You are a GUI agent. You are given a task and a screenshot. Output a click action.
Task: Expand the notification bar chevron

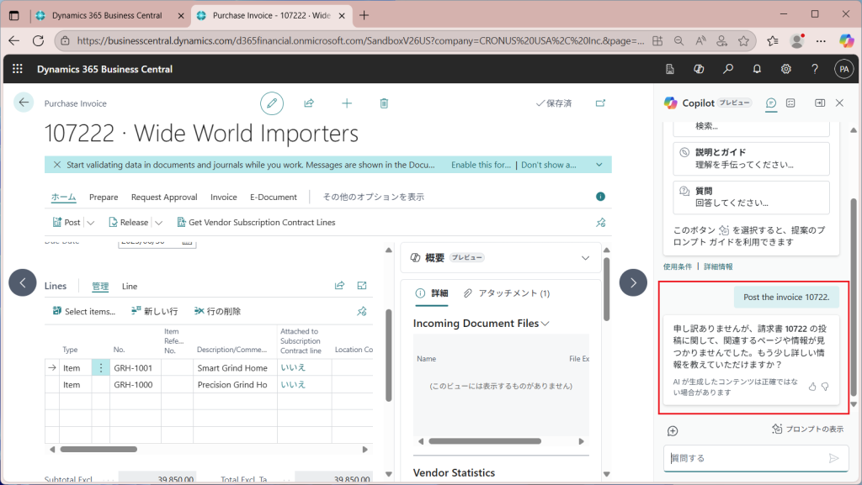(599, 165)
